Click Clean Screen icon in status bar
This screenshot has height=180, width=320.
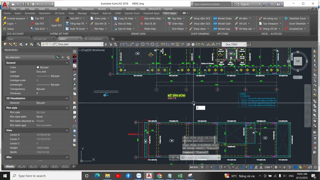point(310,167)
